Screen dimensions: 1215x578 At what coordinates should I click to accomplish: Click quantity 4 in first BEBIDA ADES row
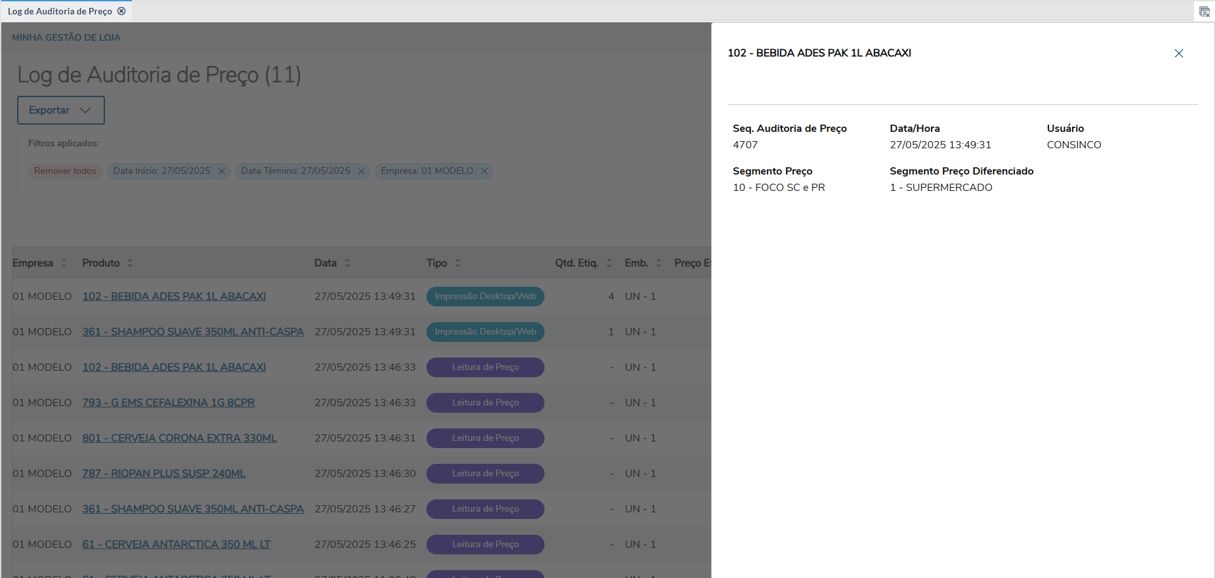[x=611, y=297]
